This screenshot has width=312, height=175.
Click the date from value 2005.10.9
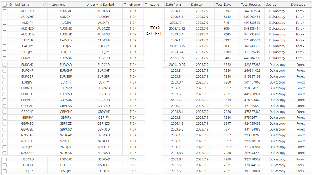(x=177, y=58)
